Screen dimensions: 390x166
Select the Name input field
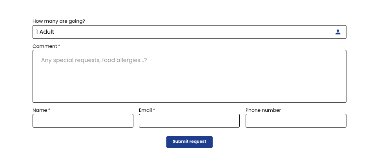click(x=83, y=121)
